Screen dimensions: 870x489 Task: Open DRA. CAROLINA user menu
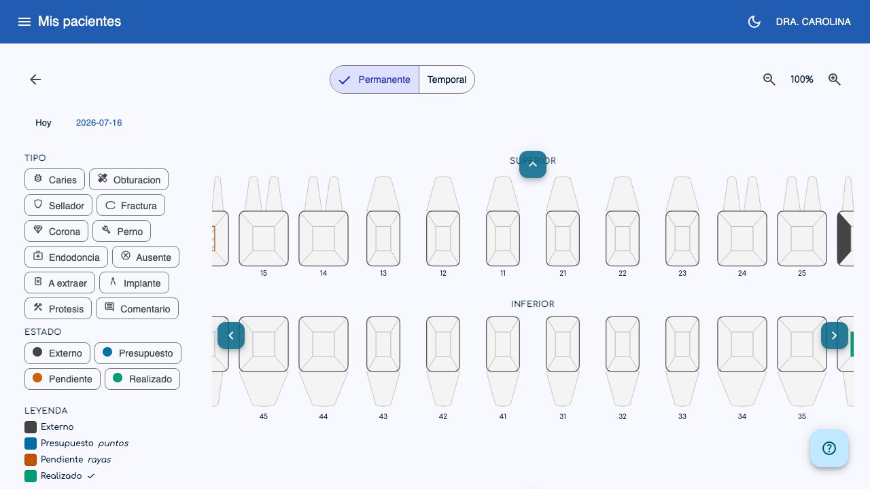(813, 22)
